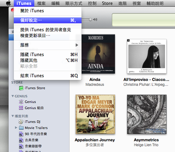Choose 隱藏其他 menu entry

(x=47, y=61)
